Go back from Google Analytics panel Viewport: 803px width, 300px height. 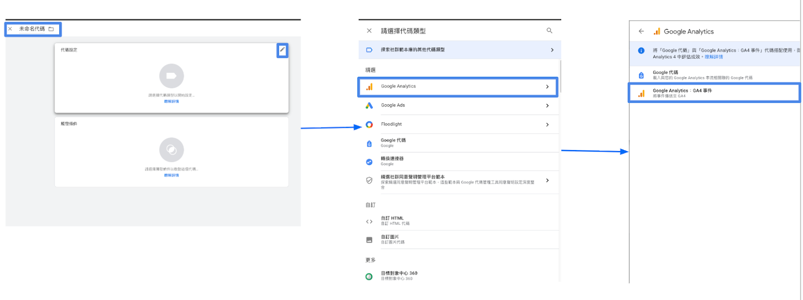click(641, 31)
